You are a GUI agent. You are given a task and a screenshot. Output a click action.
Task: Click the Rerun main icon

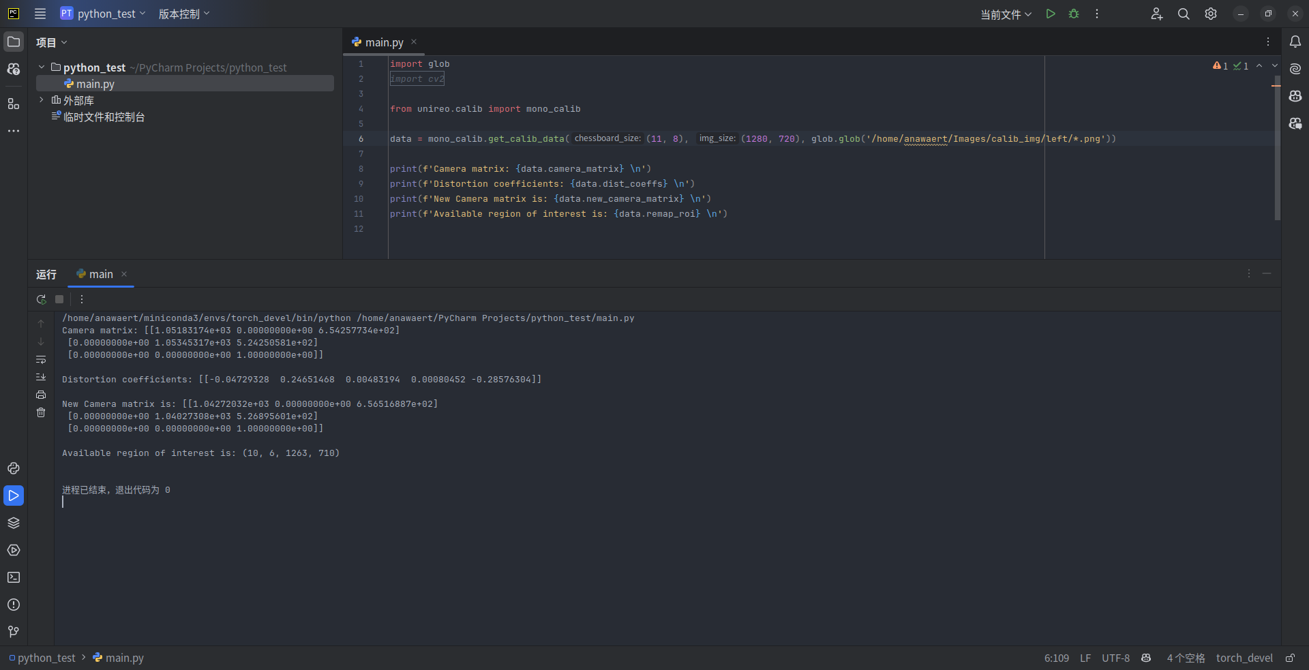42,299
